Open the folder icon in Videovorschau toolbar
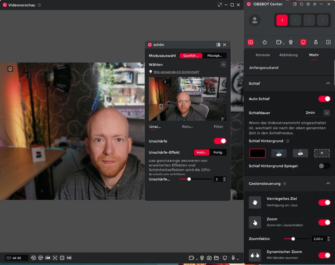 point(217,258)
